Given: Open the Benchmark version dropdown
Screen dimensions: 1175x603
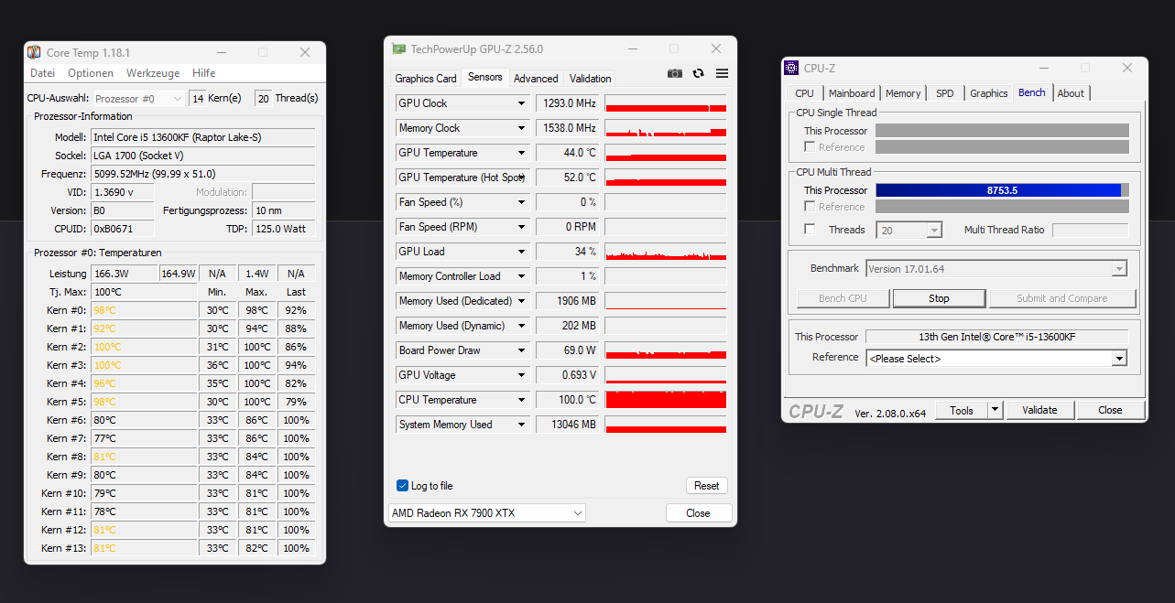Looking at the screenshot, I should 996,269.
